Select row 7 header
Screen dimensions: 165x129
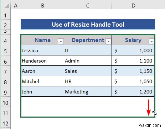tap(5, 71)
